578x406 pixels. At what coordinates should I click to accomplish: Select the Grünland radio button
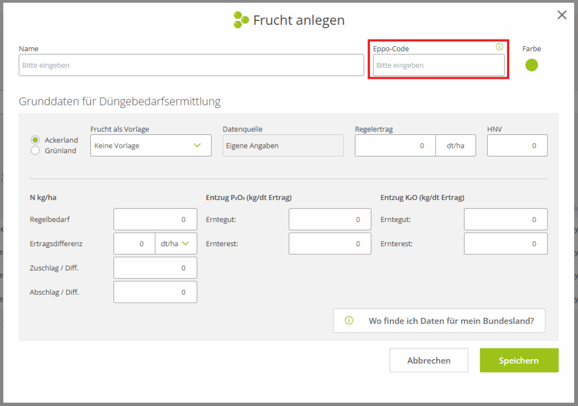(35, 151)
